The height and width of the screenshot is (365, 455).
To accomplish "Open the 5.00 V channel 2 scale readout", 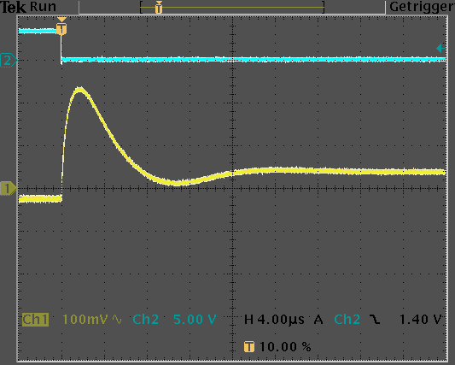I will click(195, 320).
